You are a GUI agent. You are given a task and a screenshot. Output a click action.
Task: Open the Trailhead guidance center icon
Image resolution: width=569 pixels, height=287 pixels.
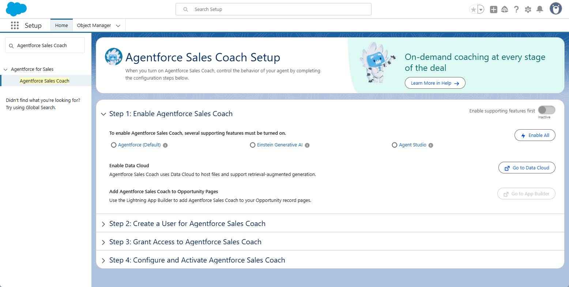tap(505, 9)
